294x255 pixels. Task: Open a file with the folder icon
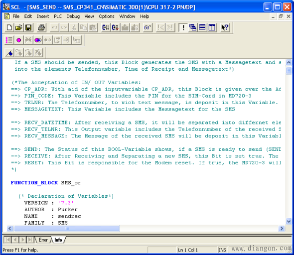point(19,27)
